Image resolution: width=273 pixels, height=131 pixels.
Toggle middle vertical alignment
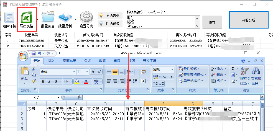pyautogui.click(x=115, y=72)
